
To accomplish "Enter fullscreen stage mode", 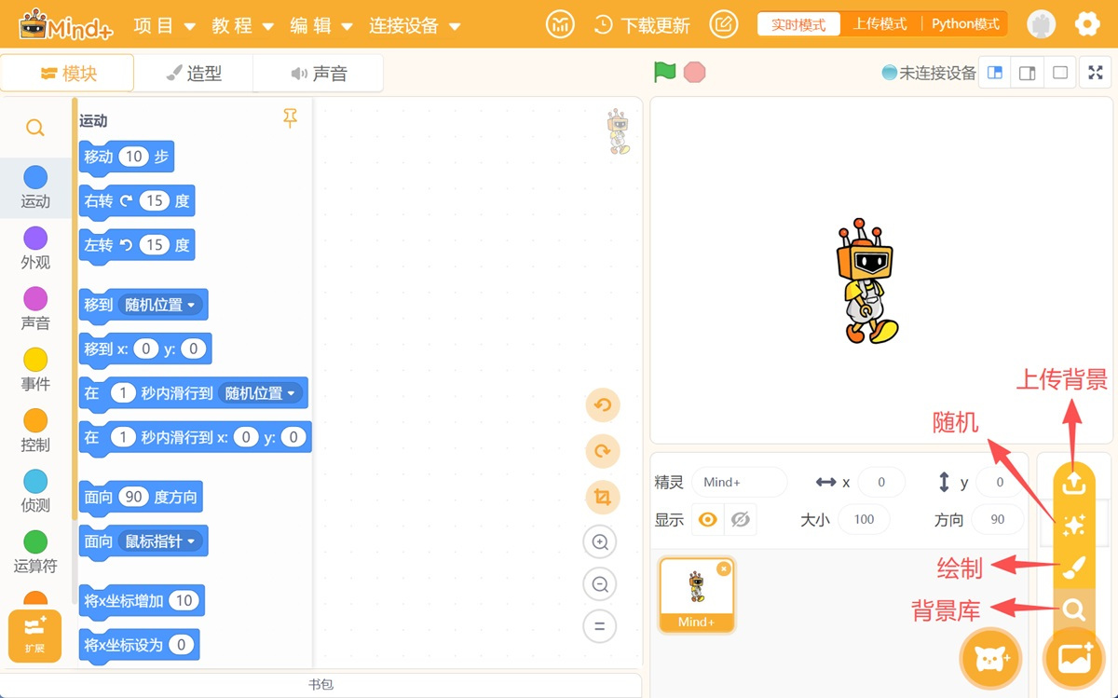I will (1096, 73).
